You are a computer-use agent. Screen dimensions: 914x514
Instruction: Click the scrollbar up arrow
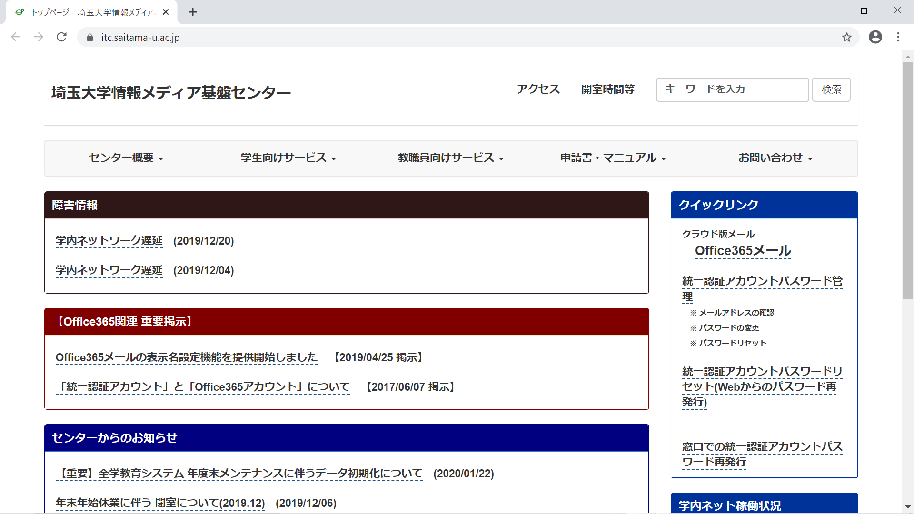tap(908, 56)
